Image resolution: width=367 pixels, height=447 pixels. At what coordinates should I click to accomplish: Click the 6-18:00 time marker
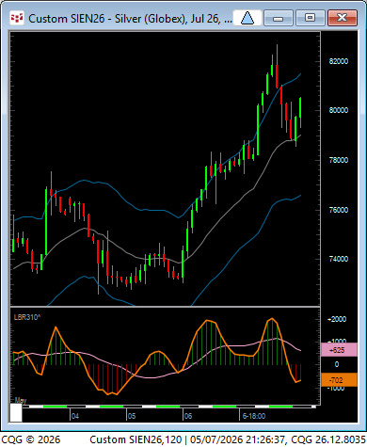tap(254, 416)
